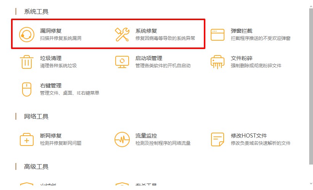Click the 弹窗拦截 popup window icon
This screenshot has height=190, width=313.
[218, 35]
